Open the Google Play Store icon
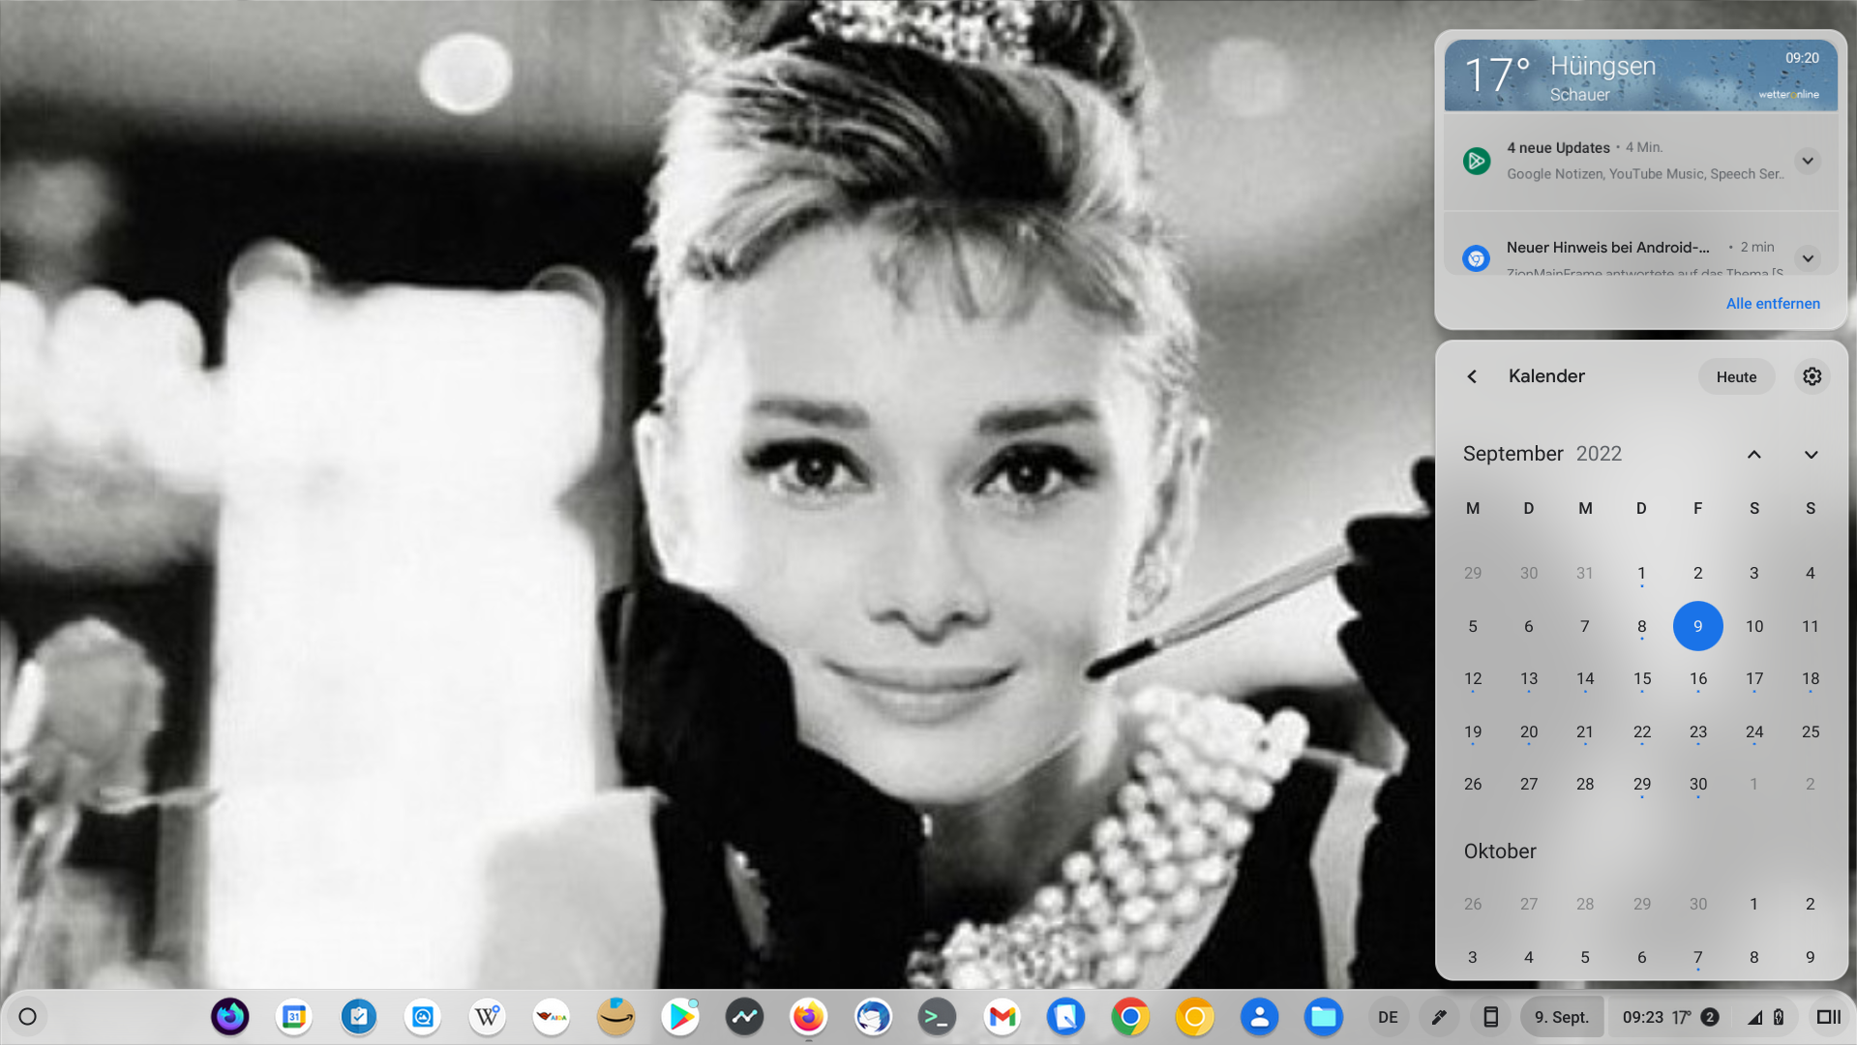Screen dimensions: 1857x1045 pos(680,1017)
